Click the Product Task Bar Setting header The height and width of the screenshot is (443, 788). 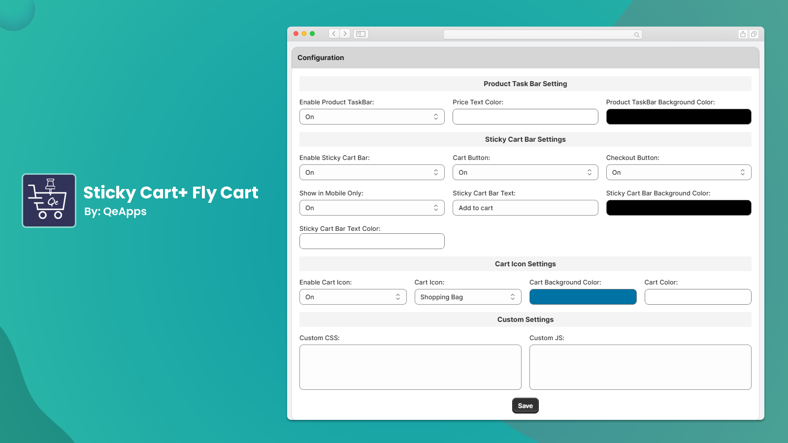point(525,84)
